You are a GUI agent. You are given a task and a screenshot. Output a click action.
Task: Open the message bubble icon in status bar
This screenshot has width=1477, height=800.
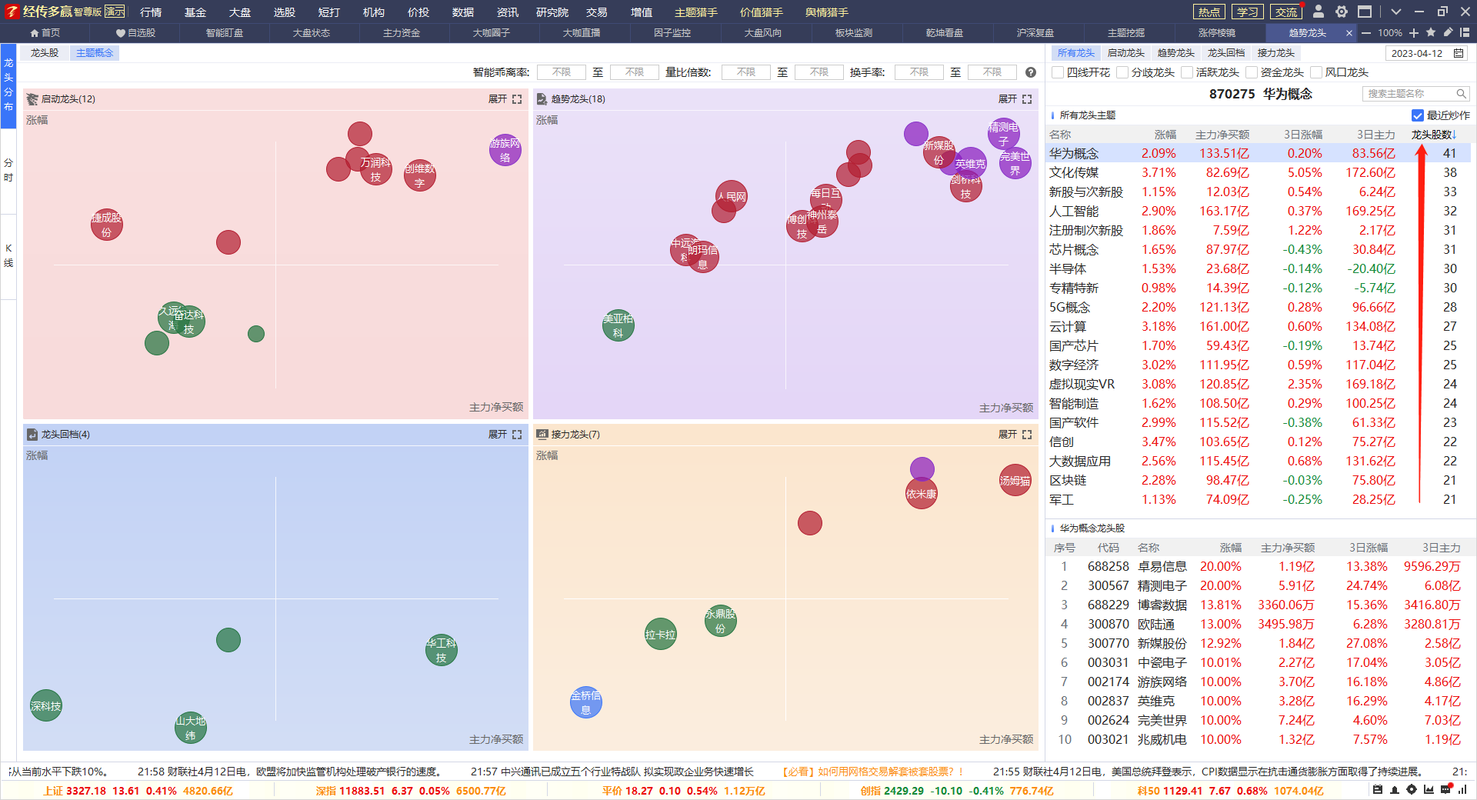(1445, 790)
